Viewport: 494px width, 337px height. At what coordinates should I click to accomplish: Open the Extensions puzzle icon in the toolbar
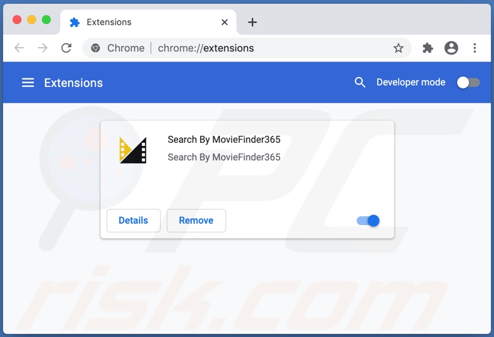[x=428, y=48]
